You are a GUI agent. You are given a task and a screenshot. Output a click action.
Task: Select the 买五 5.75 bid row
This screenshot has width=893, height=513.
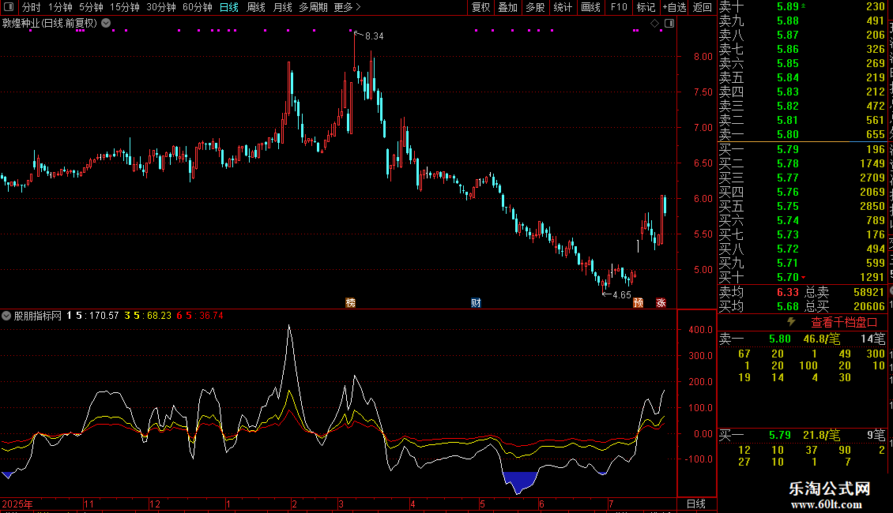802,206
